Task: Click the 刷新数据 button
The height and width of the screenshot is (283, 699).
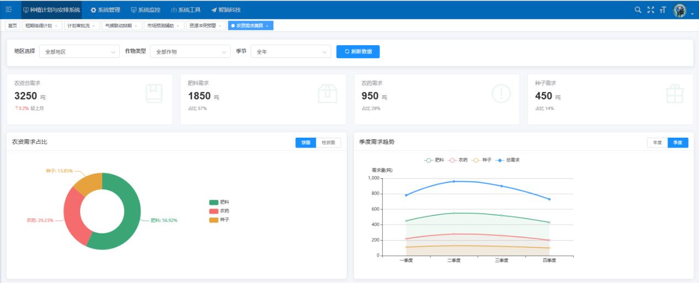Action: 358,52
